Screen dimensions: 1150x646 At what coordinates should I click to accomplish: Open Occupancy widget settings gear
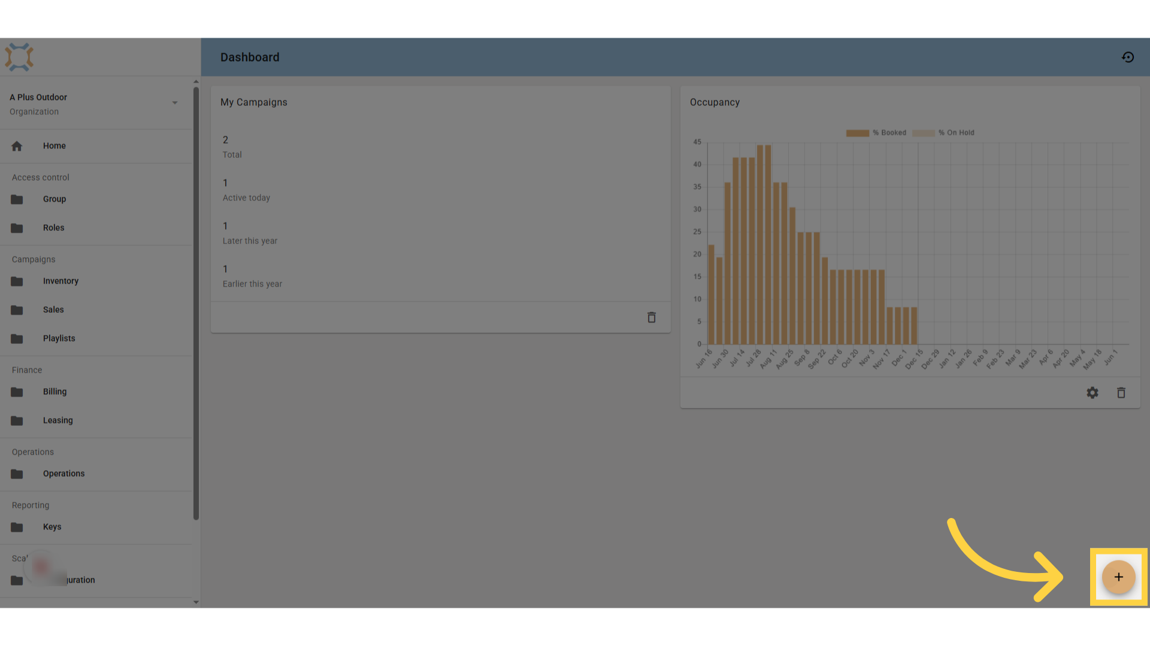(x=1092, y=393)
